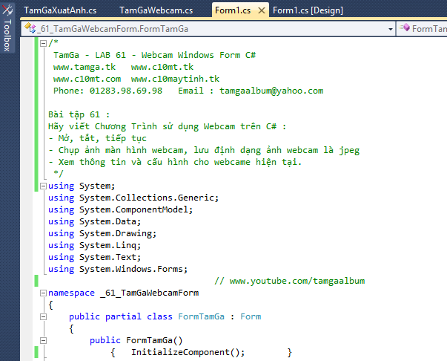The width and height of the screenshot is (447, 361).
Task: Click the class icon in the type dropdown
Action: pyautogui.click(x=30, y=28)
